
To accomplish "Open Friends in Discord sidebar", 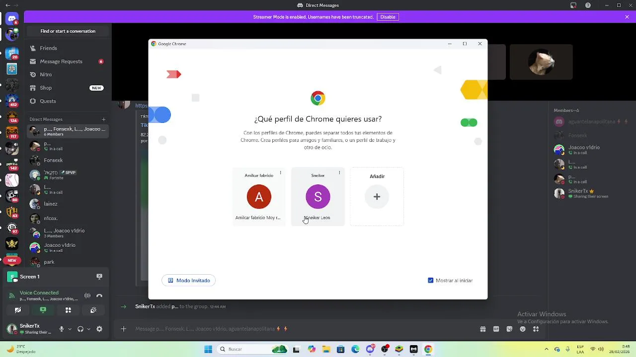I will click(x=68, y=48).
